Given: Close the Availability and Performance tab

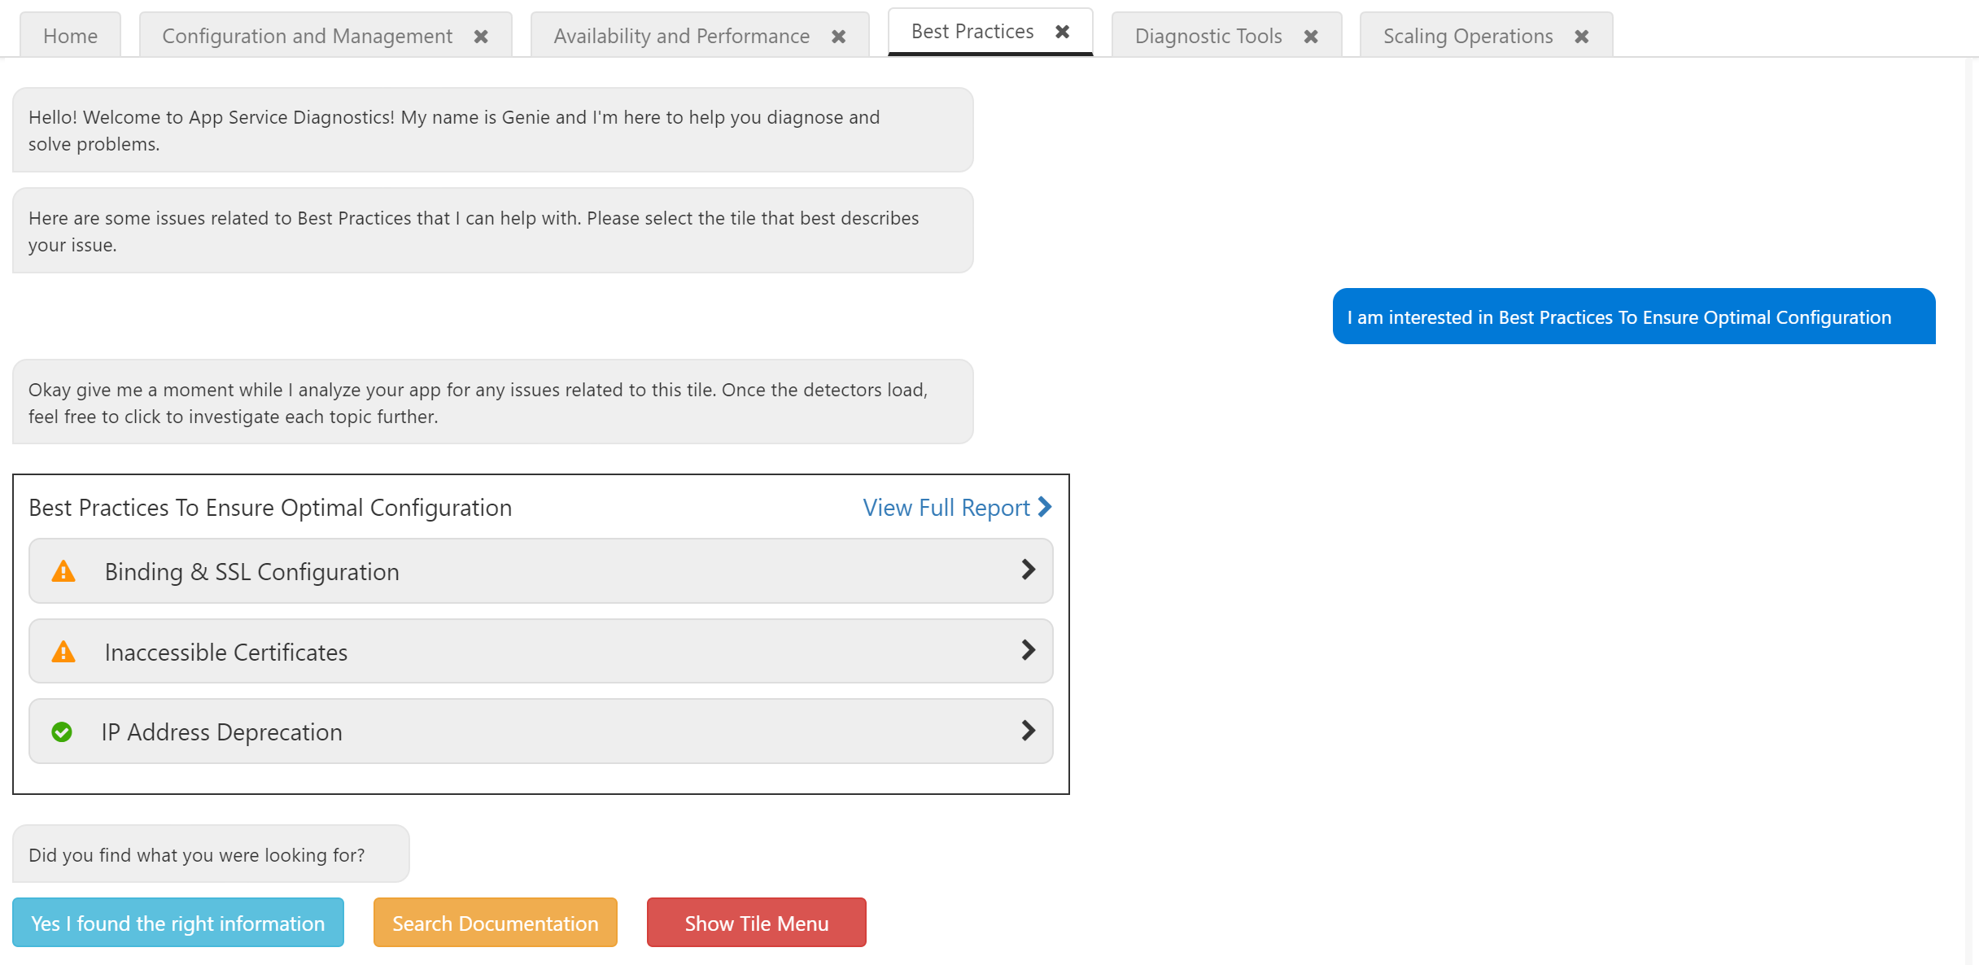Looking at the screenshot, I should (838, 37).
